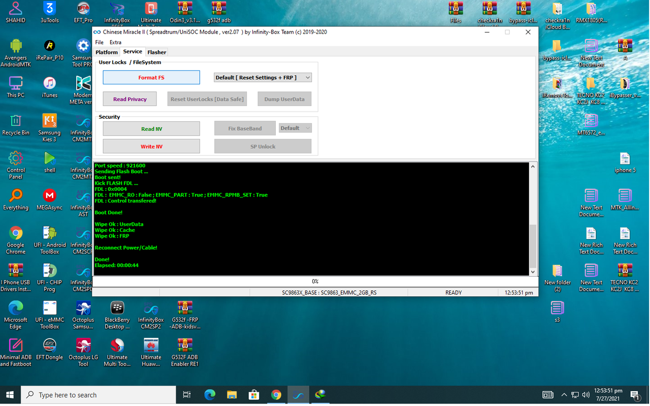Open MEGAsync desktop shortcut
The image size is (650, 406).
click(50, 200)
